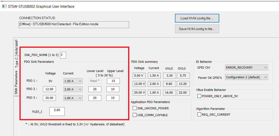Switch to the NVM MAP tab
This screenshot has width=279, height=136.
[17, 47]
